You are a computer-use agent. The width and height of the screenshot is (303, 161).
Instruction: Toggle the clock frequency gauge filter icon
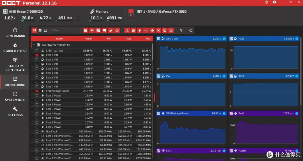click(x=159, y=30)
